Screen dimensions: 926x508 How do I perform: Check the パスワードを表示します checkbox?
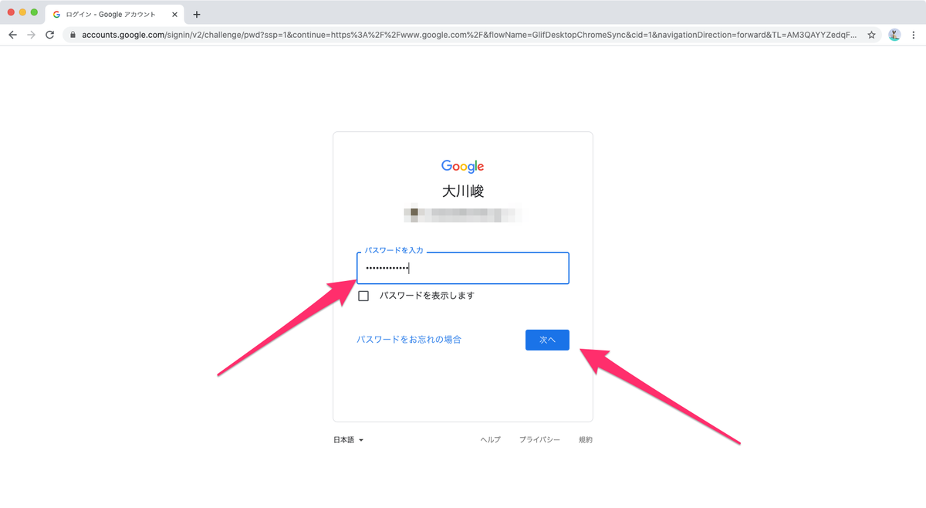pos(363,296)
